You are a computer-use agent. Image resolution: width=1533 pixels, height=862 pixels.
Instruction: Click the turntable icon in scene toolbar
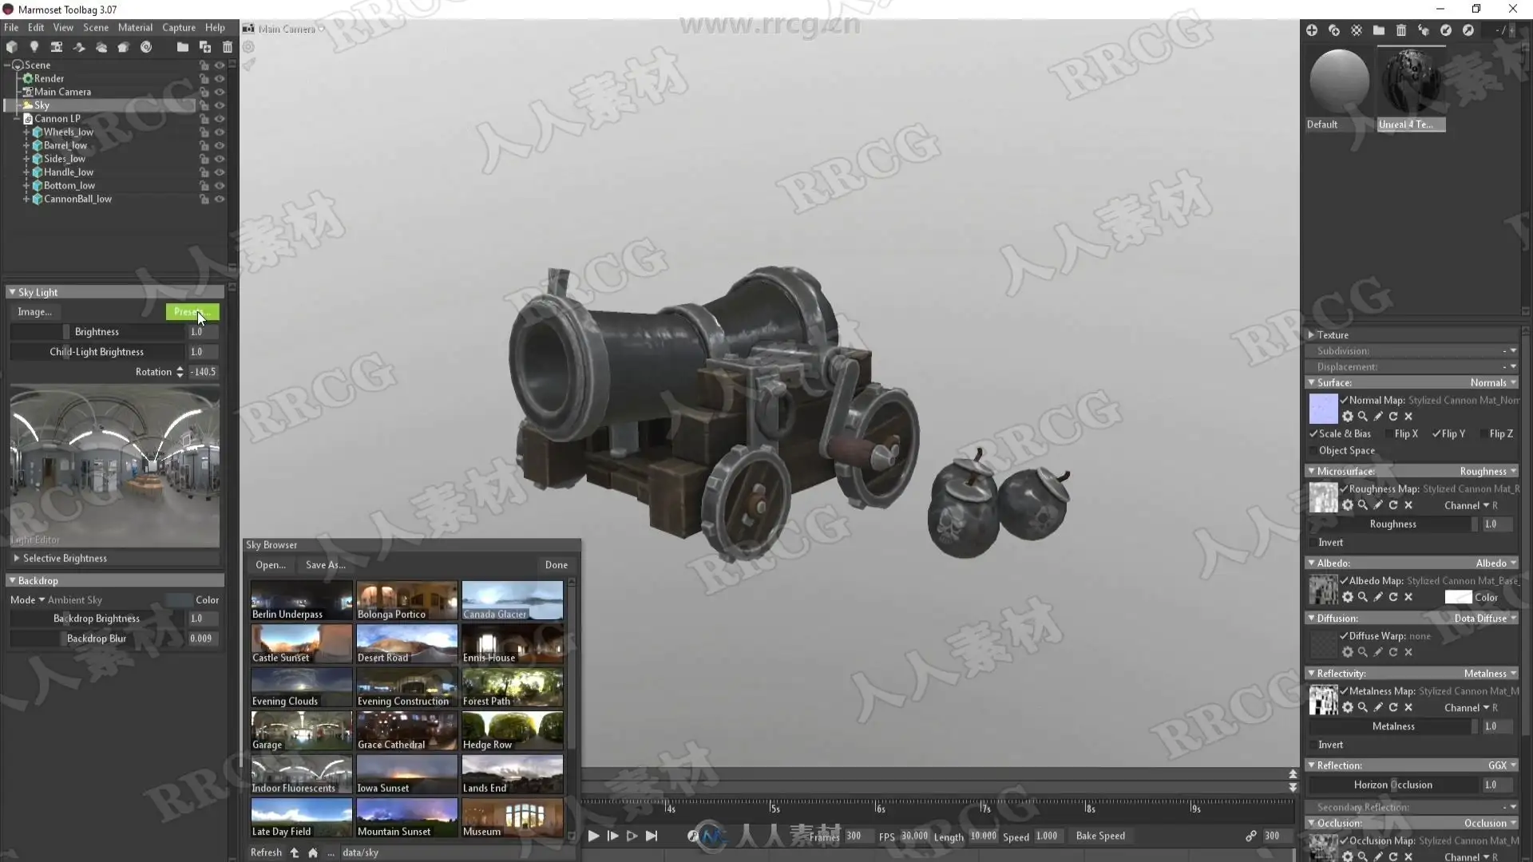(x=145, y=47)
